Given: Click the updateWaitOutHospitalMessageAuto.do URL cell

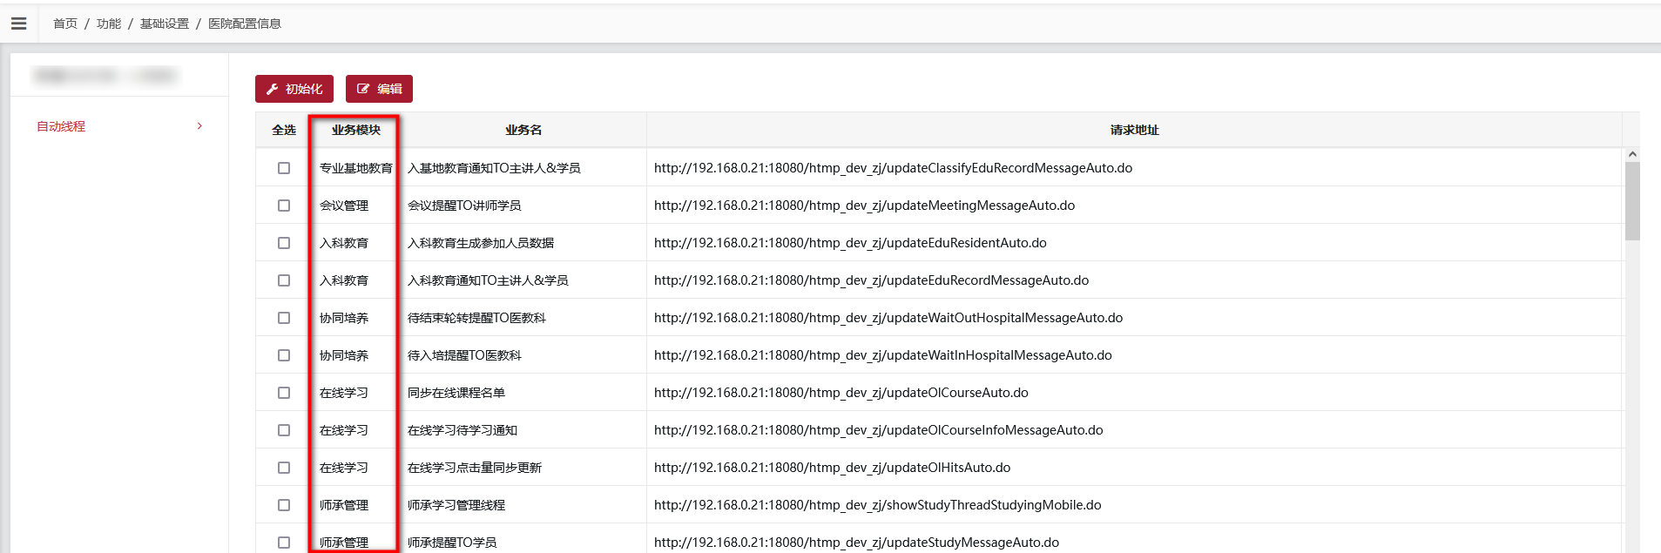Looking at the screenshot, I should tap(888, 318).
